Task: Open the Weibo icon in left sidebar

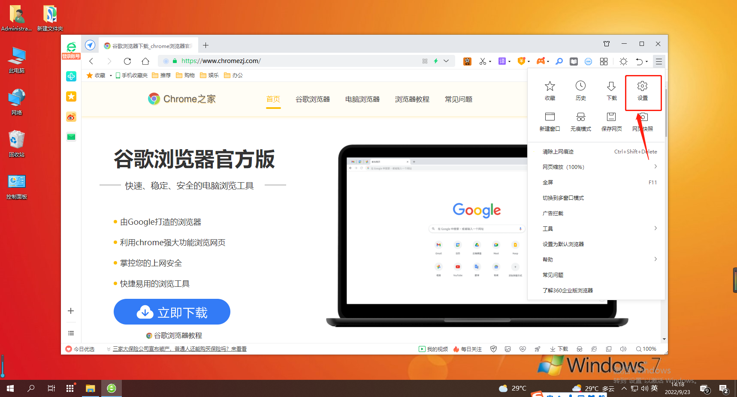Action: [71, 117]
